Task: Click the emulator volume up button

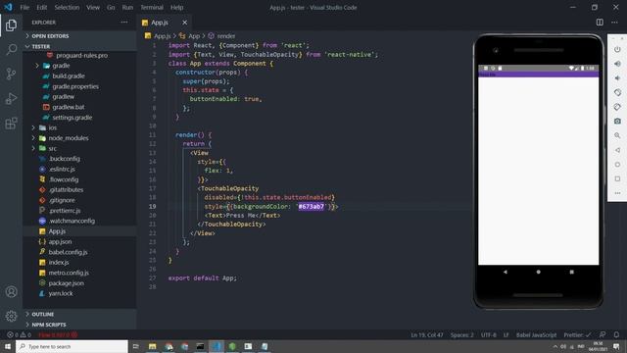Action: [x=617, y=64]
